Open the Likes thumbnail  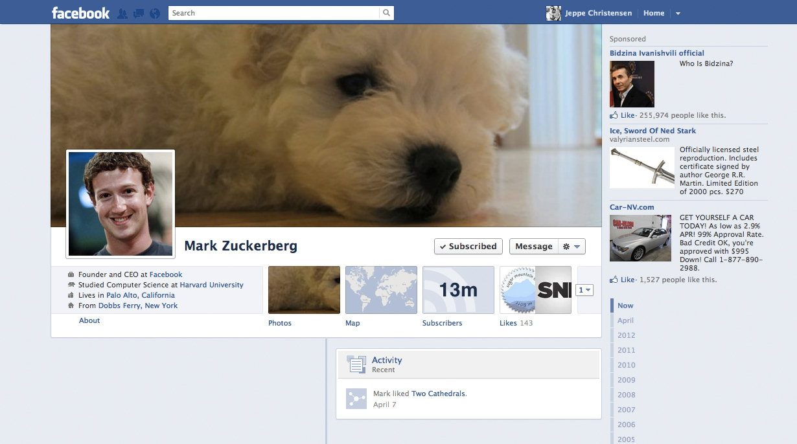tap(535, 290)
